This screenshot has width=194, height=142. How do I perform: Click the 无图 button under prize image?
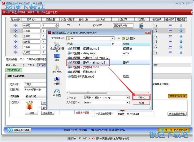(31, 113)
